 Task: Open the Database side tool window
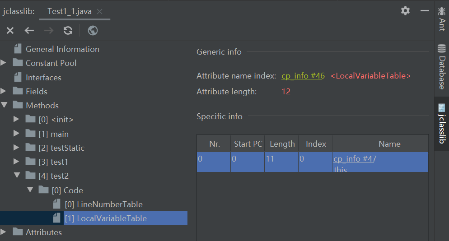pyautogui.click(x=441, y=67)
